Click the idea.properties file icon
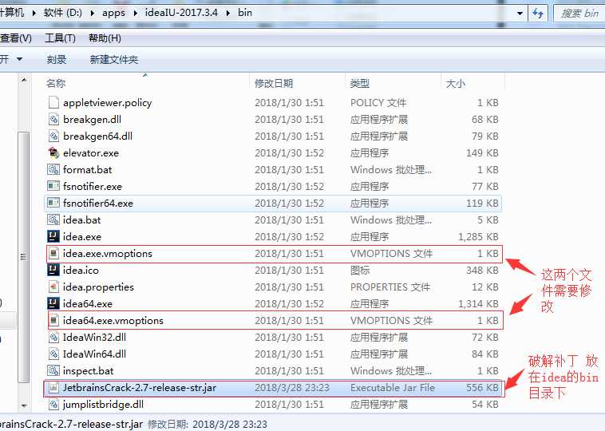The width and height of the screenshot is (605, 431). tap(53, 287)
